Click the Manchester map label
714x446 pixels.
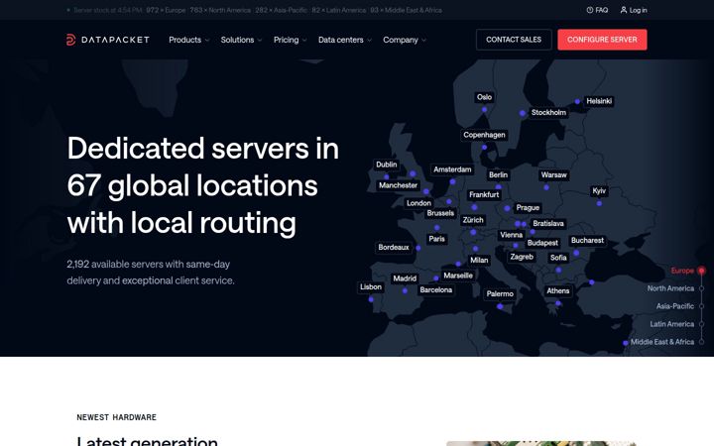(x=398, y=185)
